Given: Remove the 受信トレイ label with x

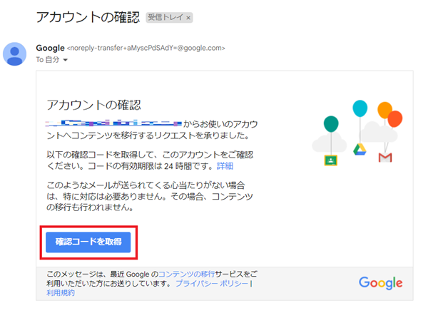Looking at the screenshot, I should tap(188, 18).
